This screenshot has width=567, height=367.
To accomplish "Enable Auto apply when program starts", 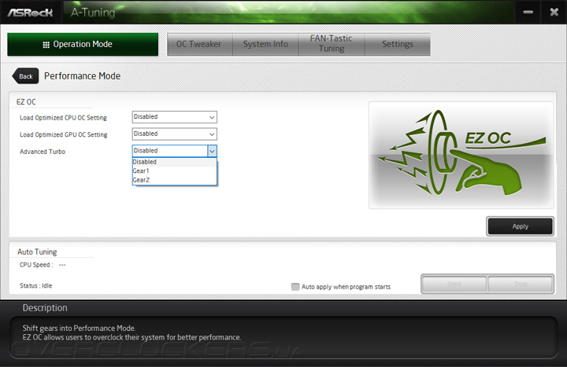I will pyautogui.click(x=295, y=287).
